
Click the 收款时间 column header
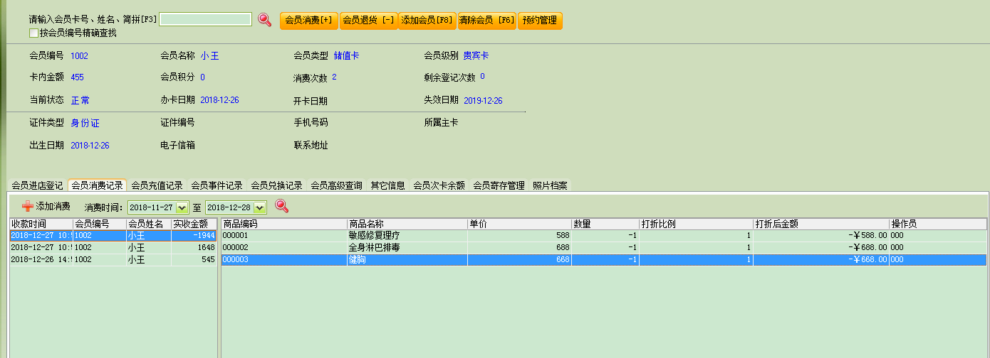41,224
